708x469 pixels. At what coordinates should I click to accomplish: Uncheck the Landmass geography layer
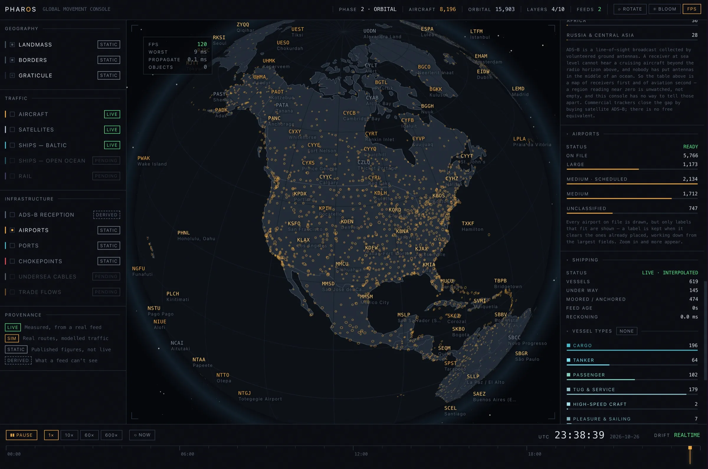click(x=12, y=44)
